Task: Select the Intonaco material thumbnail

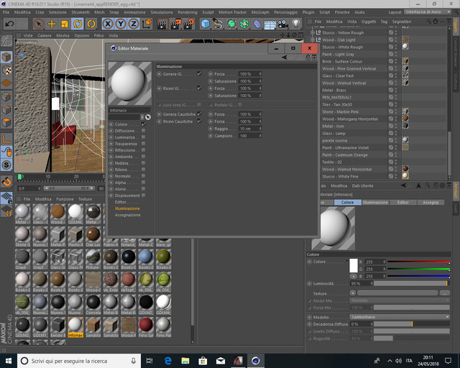Action: click(x=75, y=327)
